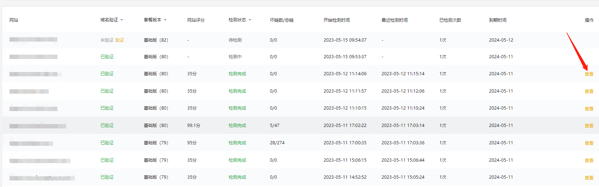View details of row started 11:10:15
Viewport: 599px width, 187px height.
[x=589, y=109]
